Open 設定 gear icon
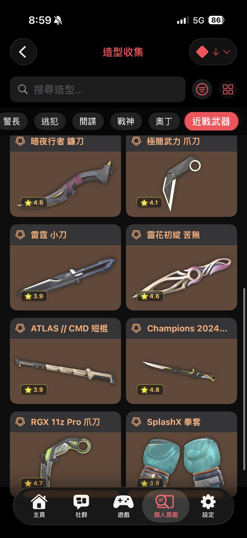 pyautogui.click(x=208, y=506)
